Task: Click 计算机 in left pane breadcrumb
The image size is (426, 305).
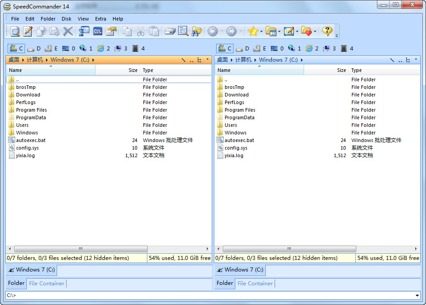Action: click(x=35, y=60)
